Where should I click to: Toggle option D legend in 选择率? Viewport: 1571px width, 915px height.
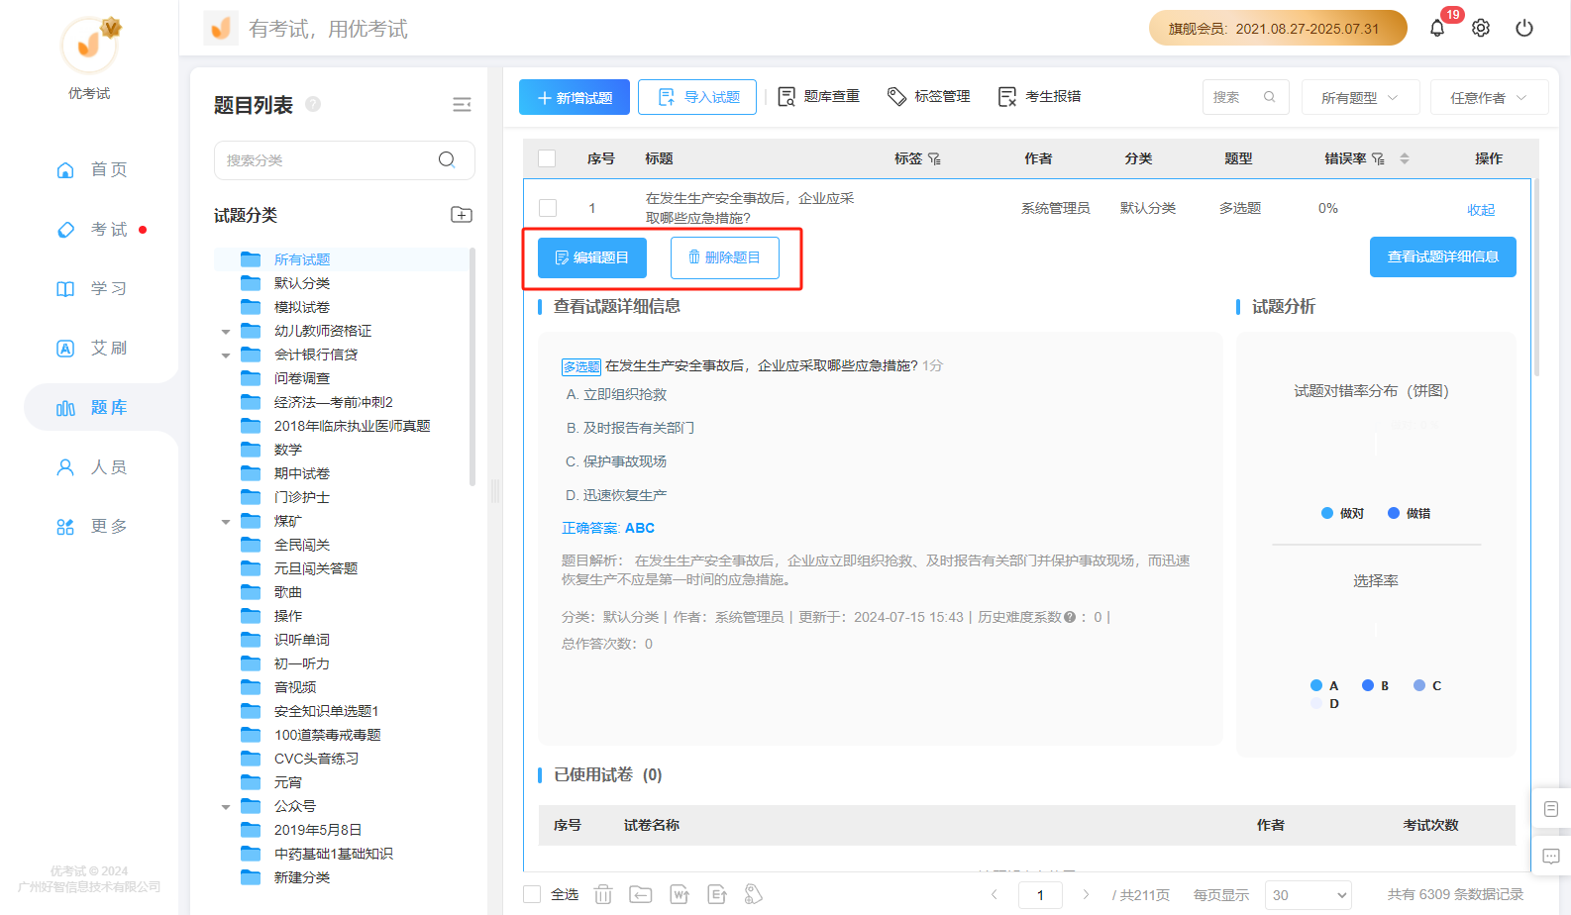1324,703
